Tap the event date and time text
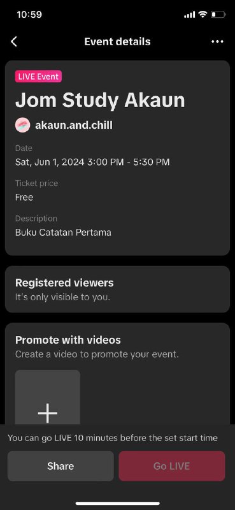 (92, 162)
